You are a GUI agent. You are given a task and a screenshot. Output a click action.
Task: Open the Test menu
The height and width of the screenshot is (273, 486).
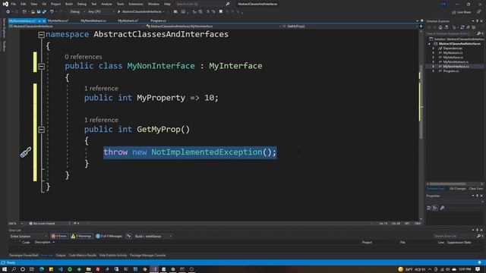[x=94, y=4]
